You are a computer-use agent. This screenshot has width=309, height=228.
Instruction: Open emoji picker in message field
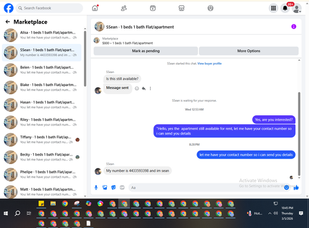286,188
